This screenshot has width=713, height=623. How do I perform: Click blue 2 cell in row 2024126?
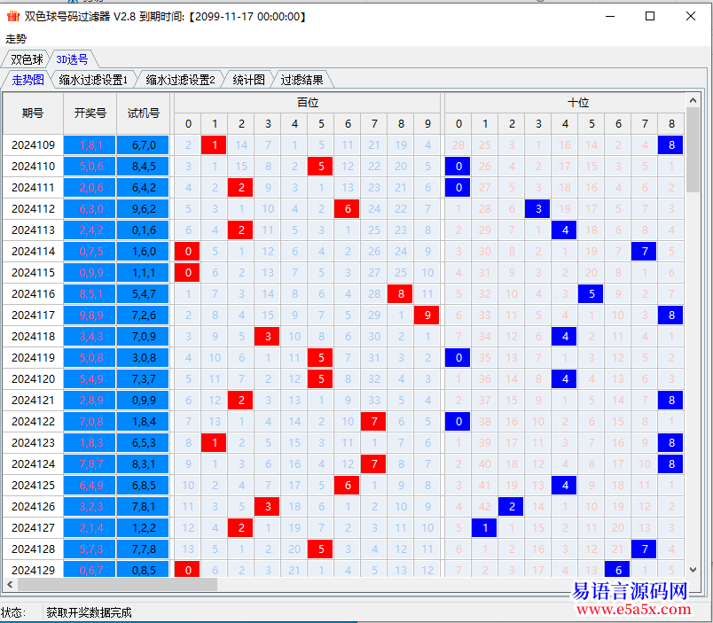(x=511, y=507)
